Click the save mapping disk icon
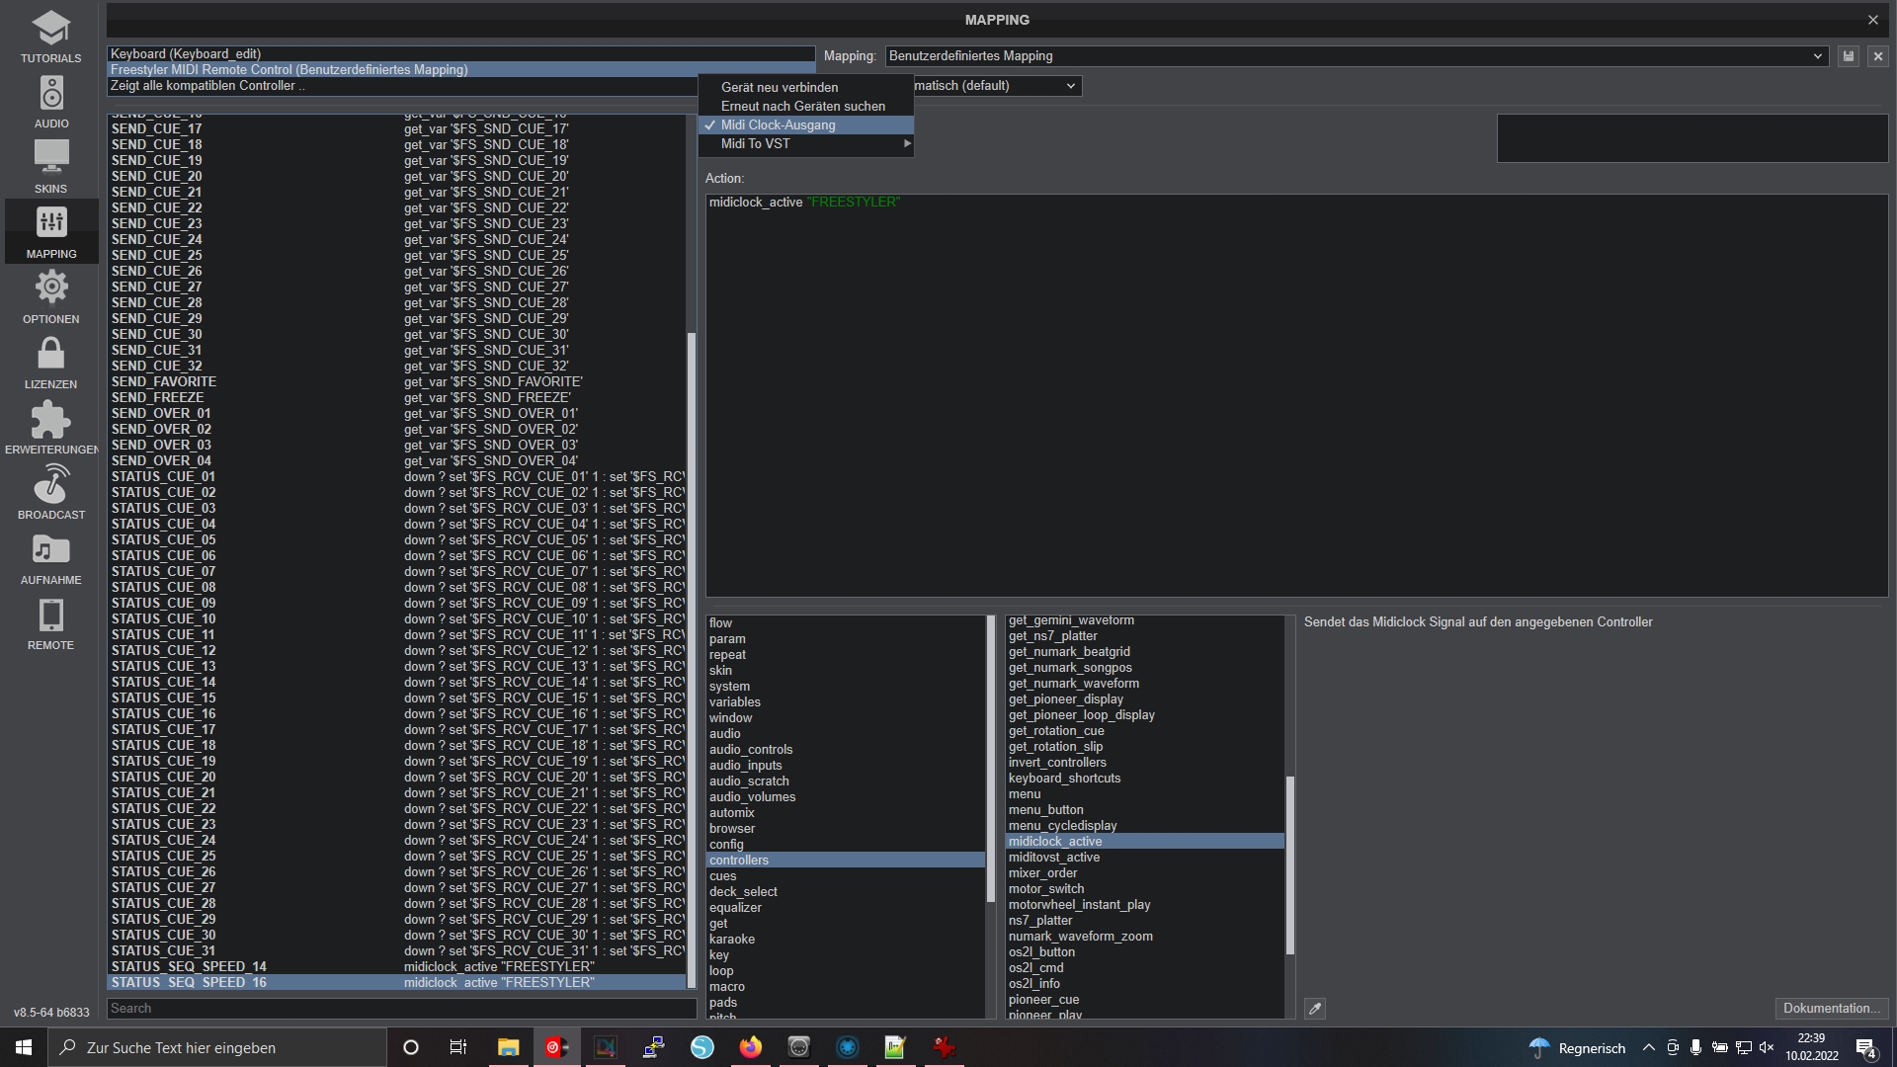This screenshot has height=1067, width=1897. [1849, 56]
